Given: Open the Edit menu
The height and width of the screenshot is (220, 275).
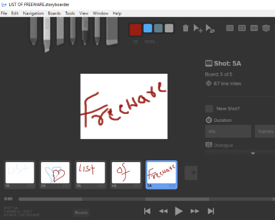Looking at the screenshot, I should (15, 13).
